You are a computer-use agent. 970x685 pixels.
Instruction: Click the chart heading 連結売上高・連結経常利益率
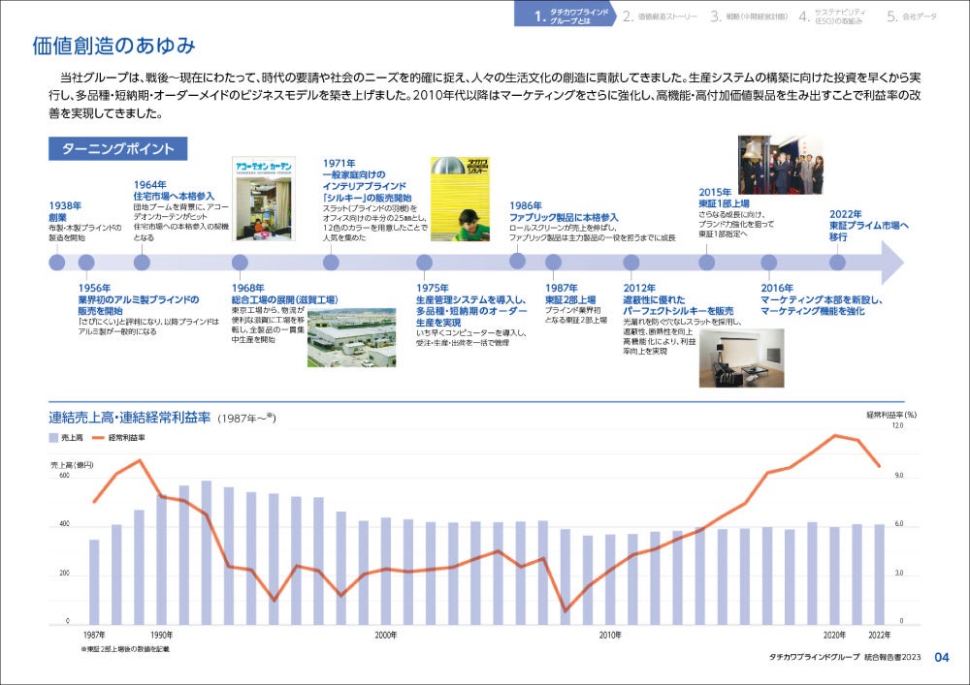point(129,418)
